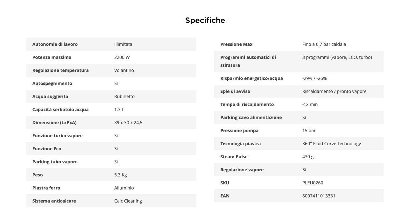Click the Regolazione temperatura row label
The image size is (416, 221).
click(60, 70)
